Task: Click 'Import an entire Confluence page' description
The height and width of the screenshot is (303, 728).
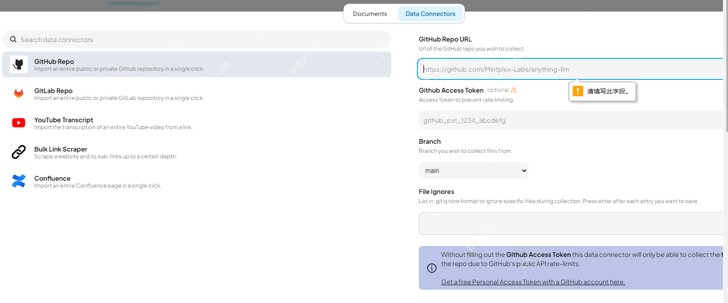Action: coord(98,186)
